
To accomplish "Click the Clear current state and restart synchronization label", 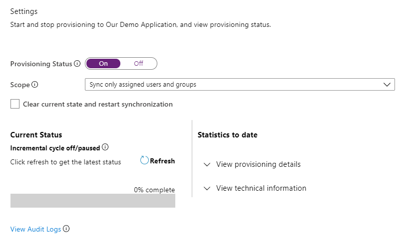I will (98, 104).
